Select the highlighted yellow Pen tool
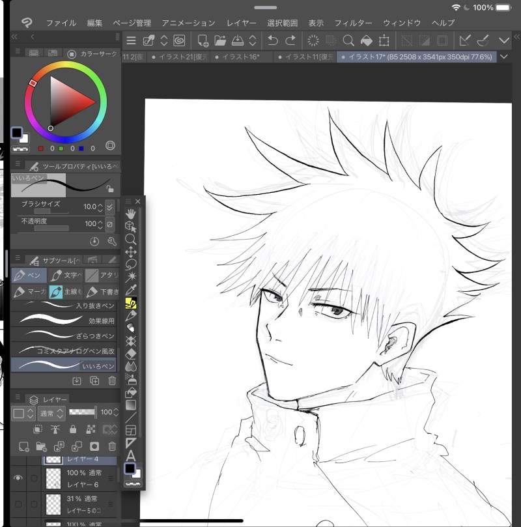The width and height of the screenshot is (521, 527). point(131,303)
